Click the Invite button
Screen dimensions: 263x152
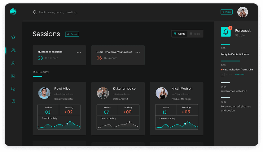coord(226,12)
